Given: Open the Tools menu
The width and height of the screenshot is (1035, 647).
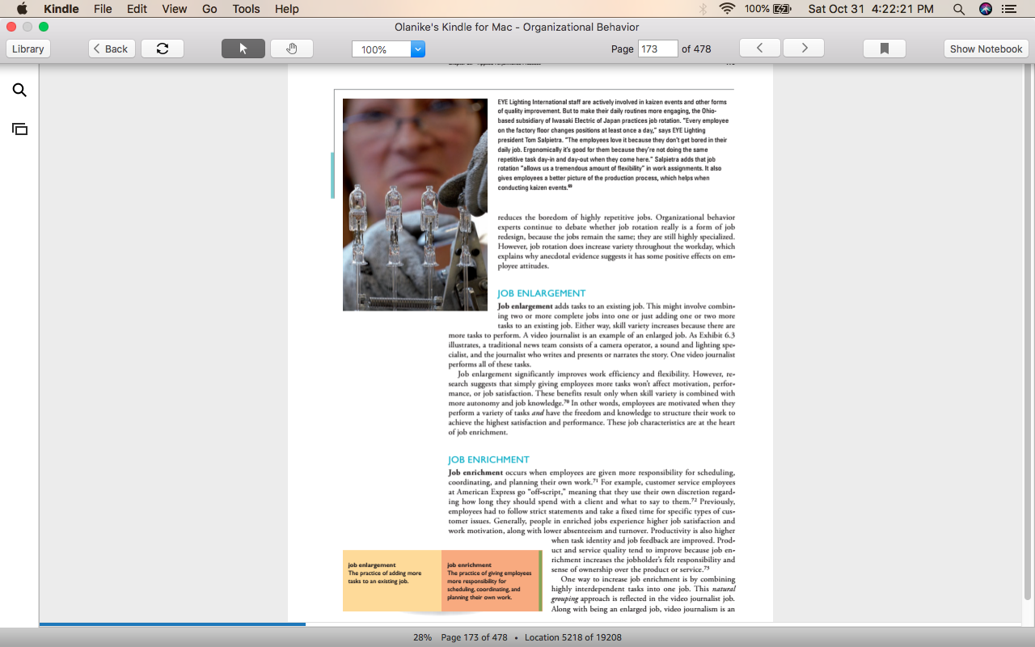Looking at the screenshot, I should coord(246,9).
